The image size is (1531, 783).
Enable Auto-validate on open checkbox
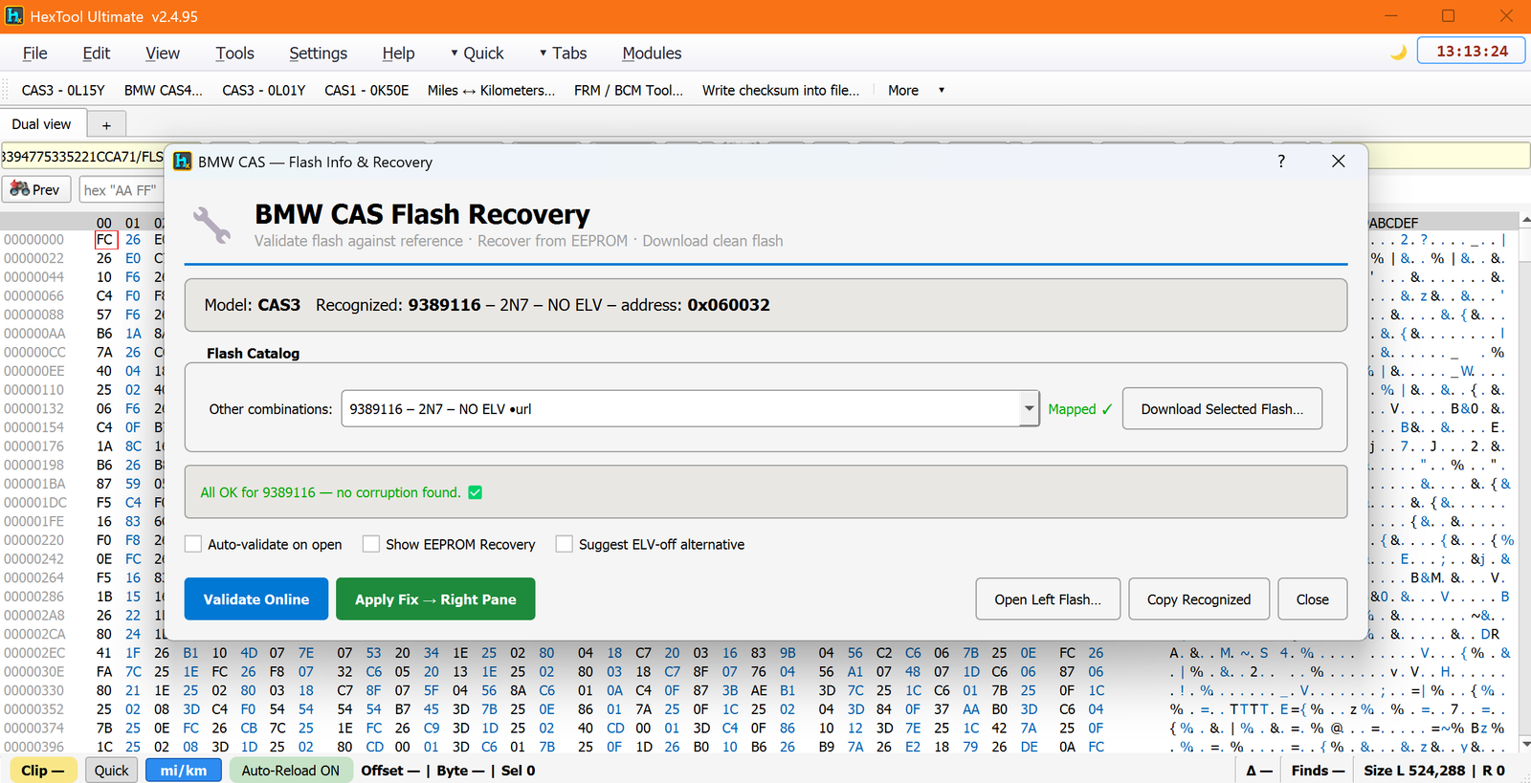193,544
